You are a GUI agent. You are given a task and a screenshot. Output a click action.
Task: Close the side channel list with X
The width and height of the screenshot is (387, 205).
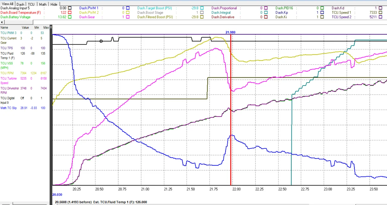(51, 28)
